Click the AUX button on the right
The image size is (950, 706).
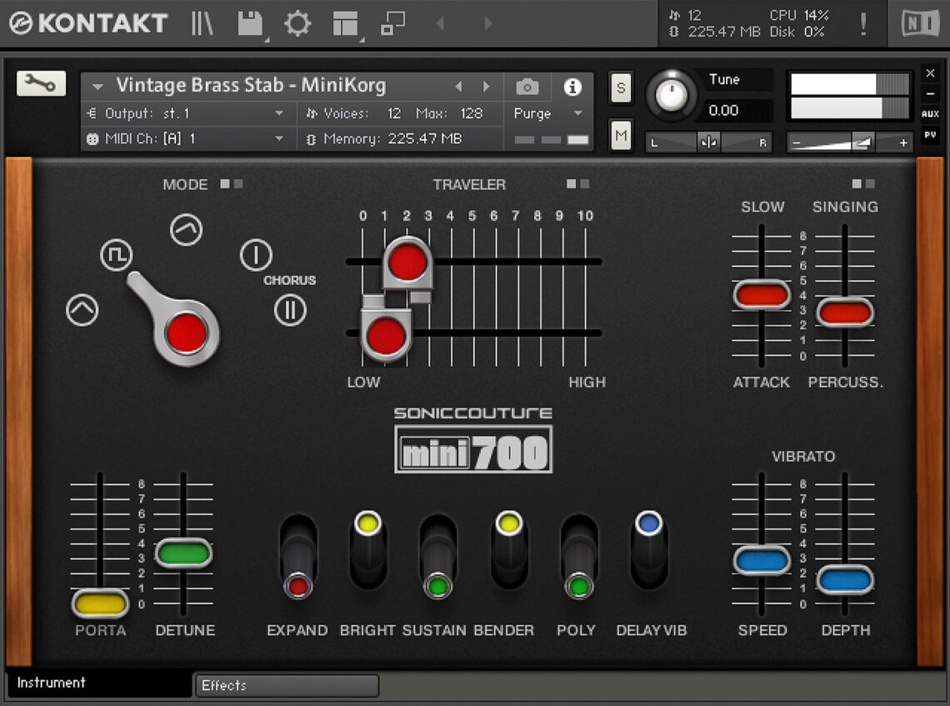[931, 113]
